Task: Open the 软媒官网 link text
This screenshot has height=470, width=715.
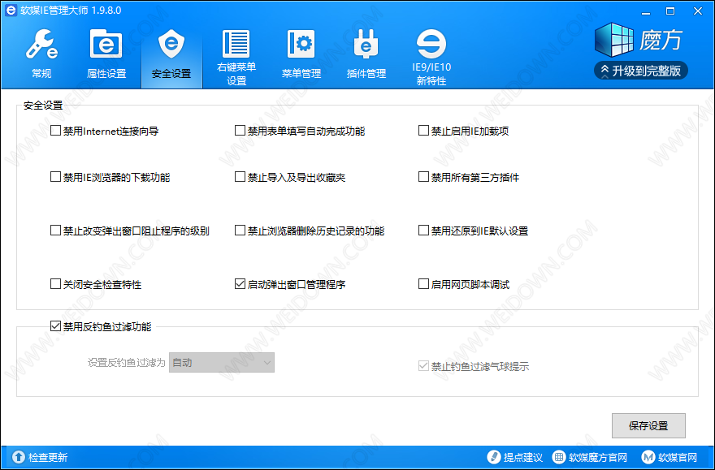Action: click(x=678, y=457)
